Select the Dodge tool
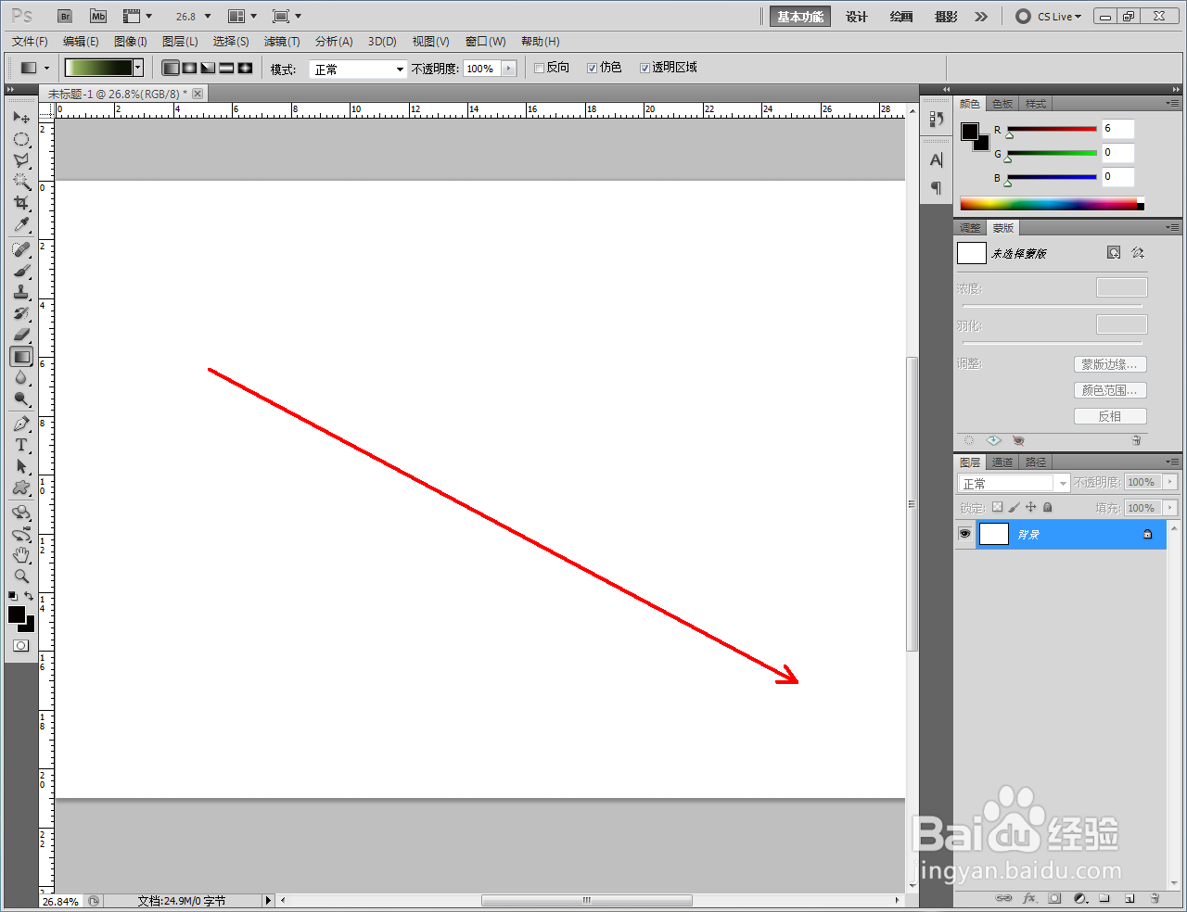The width and height of the screenshot is (1187, 912). 21,399
